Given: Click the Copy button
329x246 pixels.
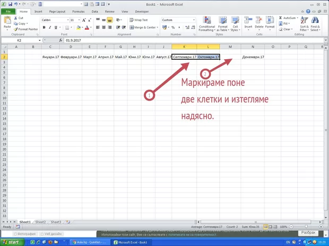Looking at the screenshot, I should pyautogui.click(x=20, y=24).
